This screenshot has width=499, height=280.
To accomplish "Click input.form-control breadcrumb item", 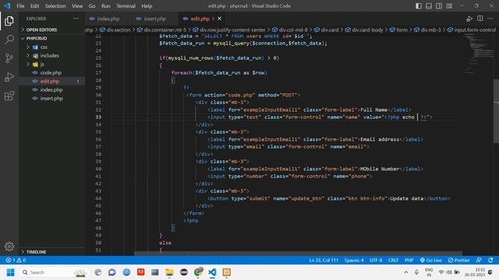I will (x=472, y=30).
